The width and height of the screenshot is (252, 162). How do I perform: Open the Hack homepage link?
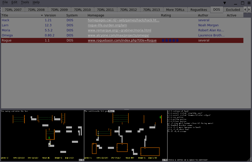[x=123, y=20]
